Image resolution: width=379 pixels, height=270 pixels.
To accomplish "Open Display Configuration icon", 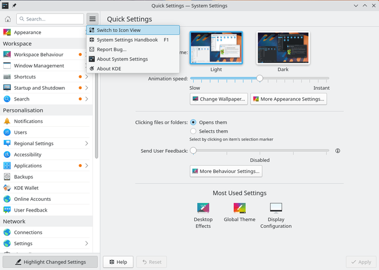I will coord(276,208).
